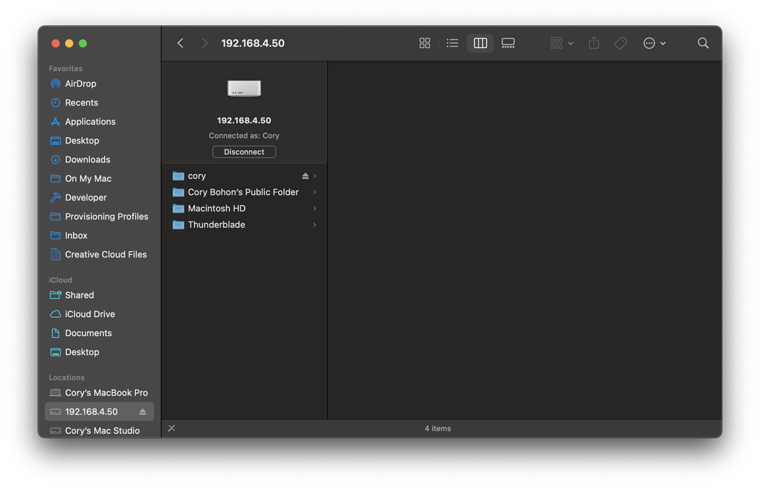Switch to gallery view
The image size is (760, 488).
pyautogui.click(x=507, y=43)
